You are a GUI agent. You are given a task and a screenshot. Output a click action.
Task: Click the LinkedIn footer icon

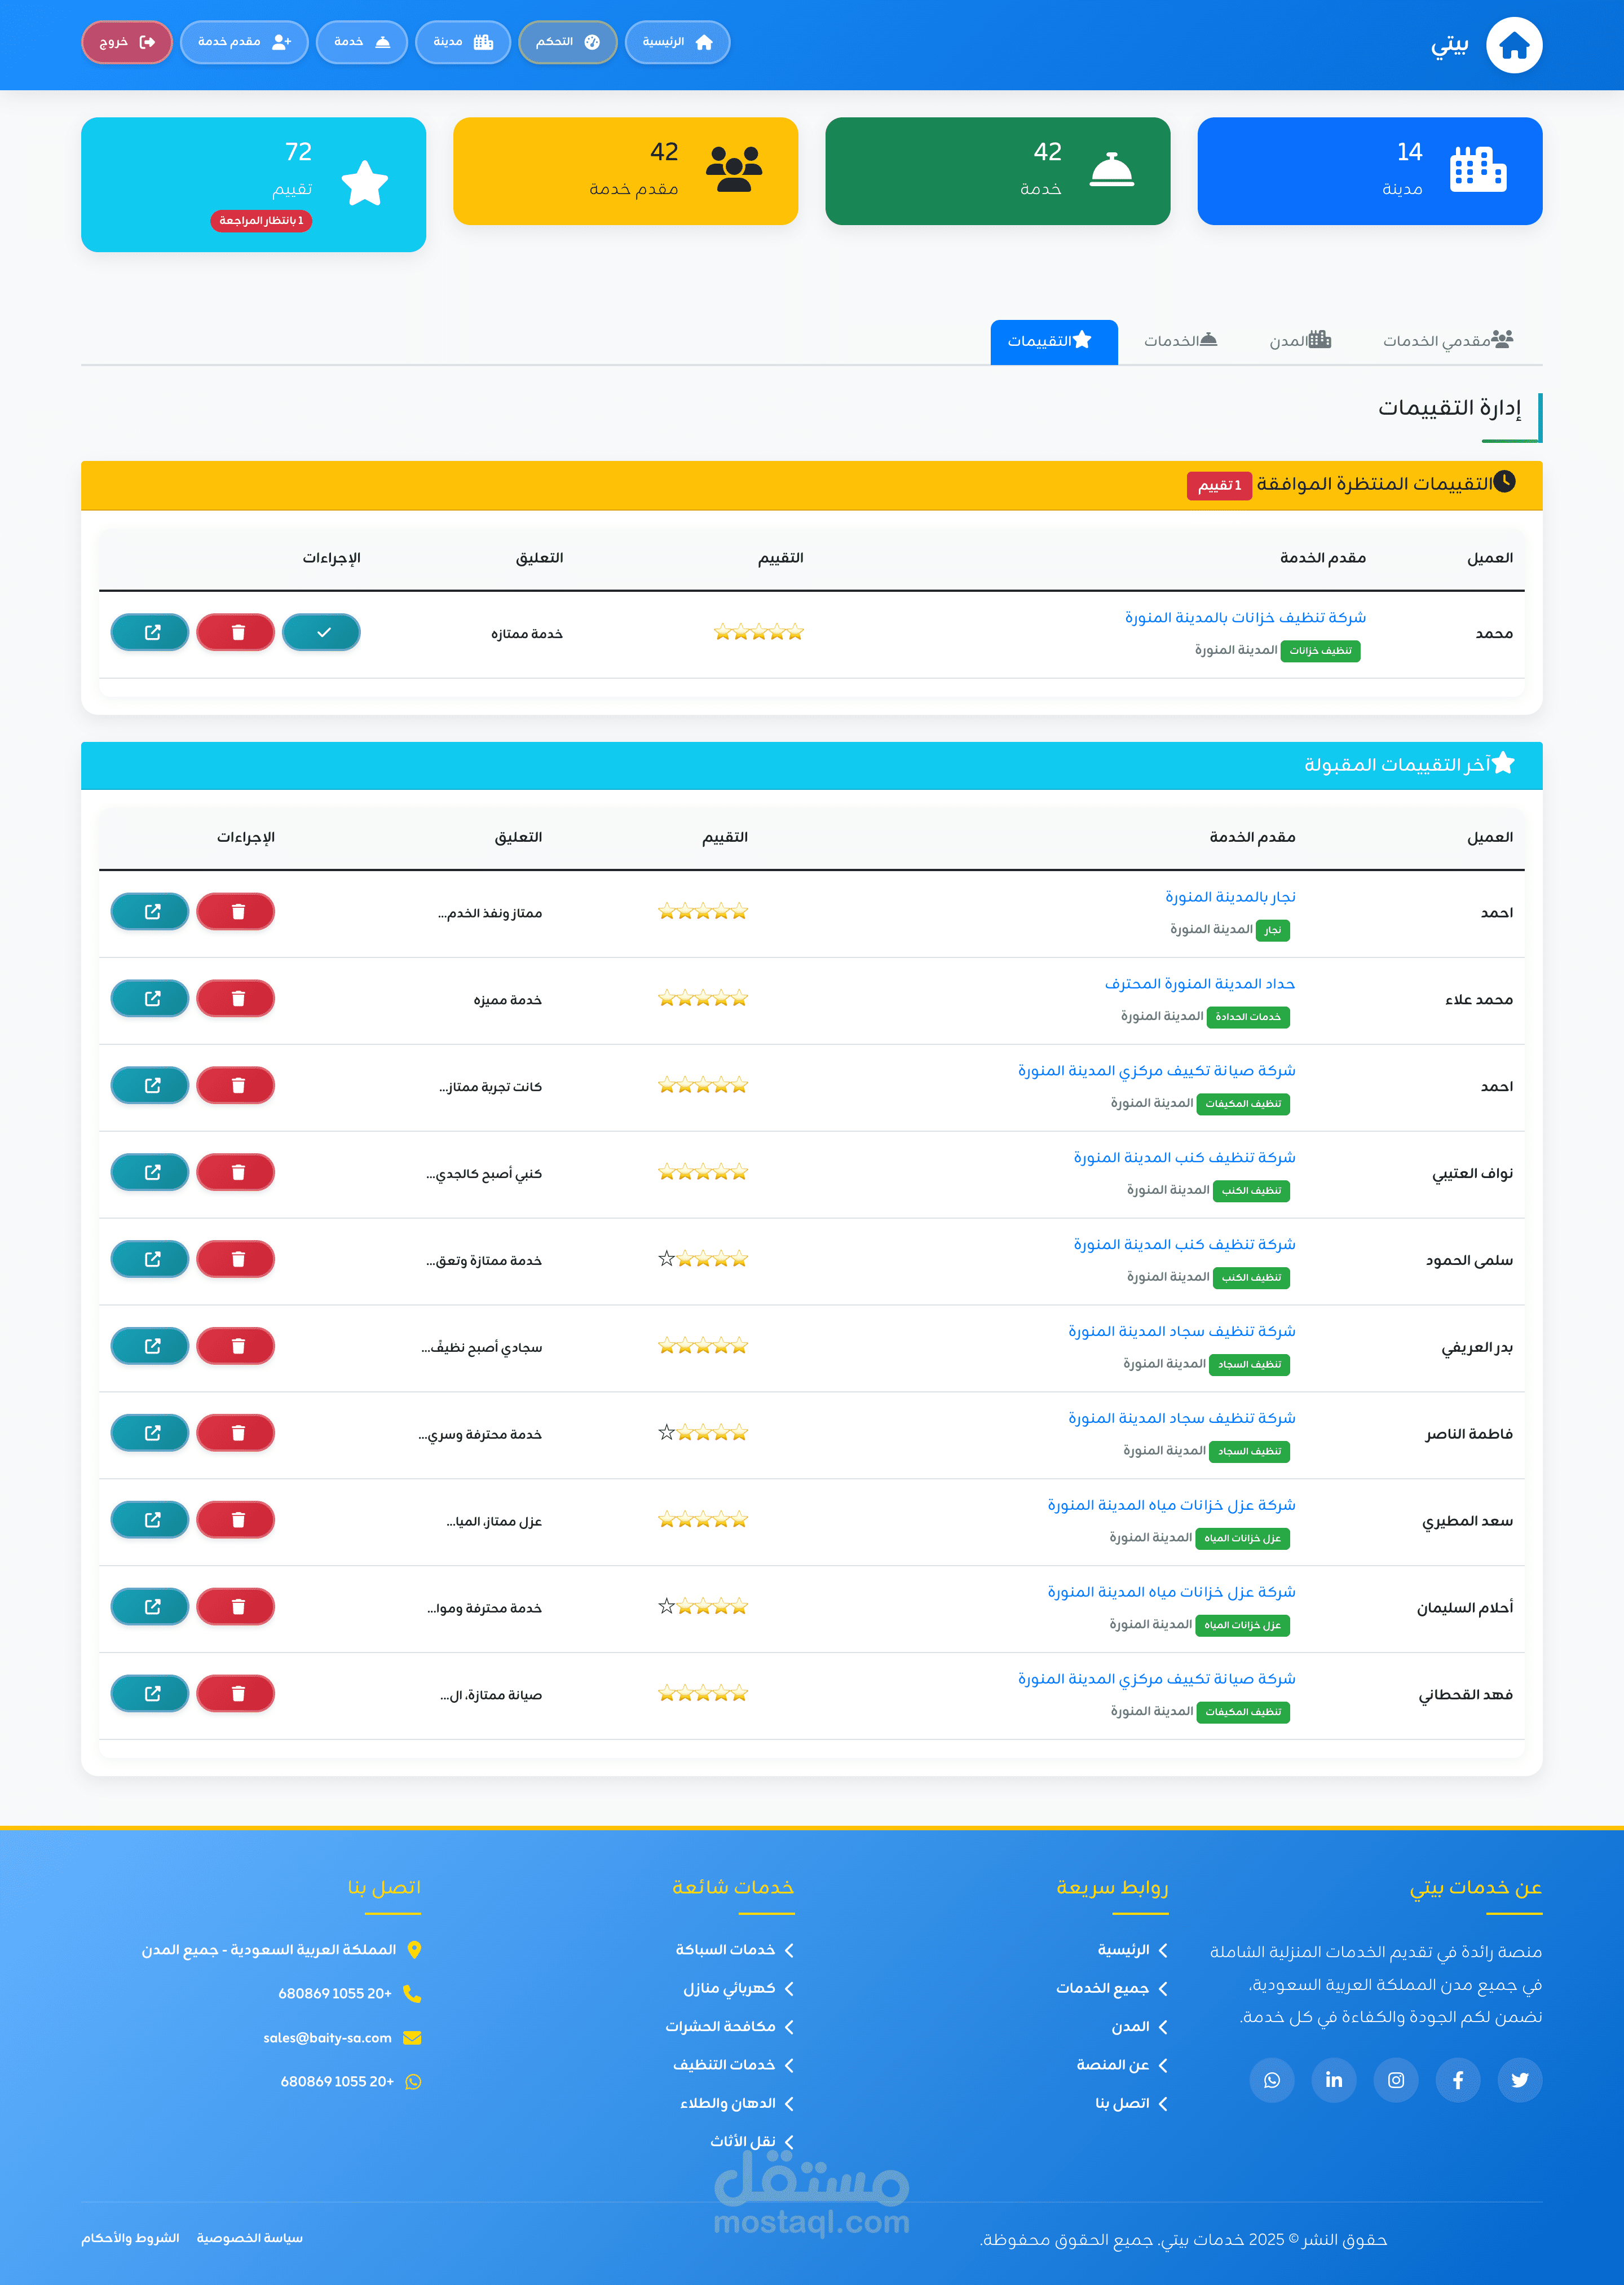(1333, 2080)
